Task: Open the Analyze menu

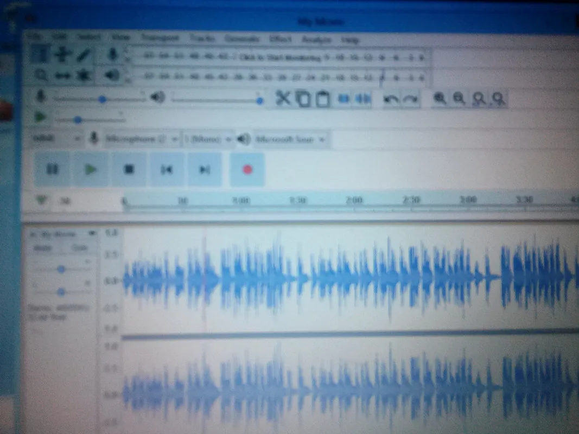Action: [x=316, y=39]
